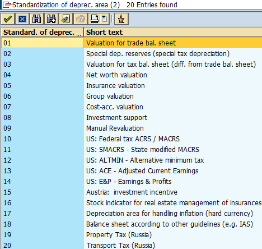
Task: Select entry 01 Valuation for trade bal. sheet
Action: pyautogui.click(x=132, y=43)
